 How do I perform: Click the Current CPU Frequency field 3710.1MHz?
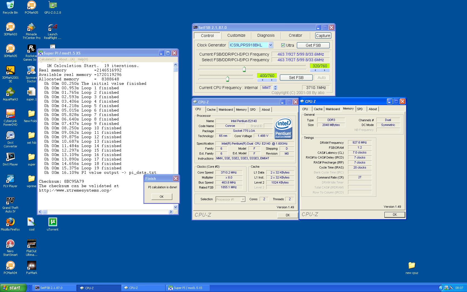click(316, 88)
